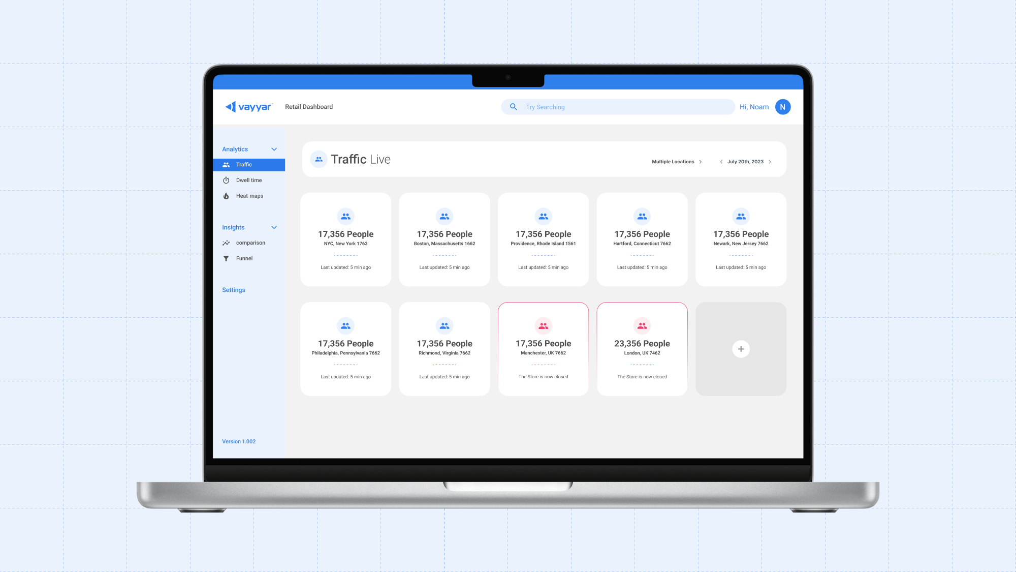This screenshot has height=572, width=1016.
Task: Click Manchester's 'The Store is now closed' text
Action: pos(544,377)
